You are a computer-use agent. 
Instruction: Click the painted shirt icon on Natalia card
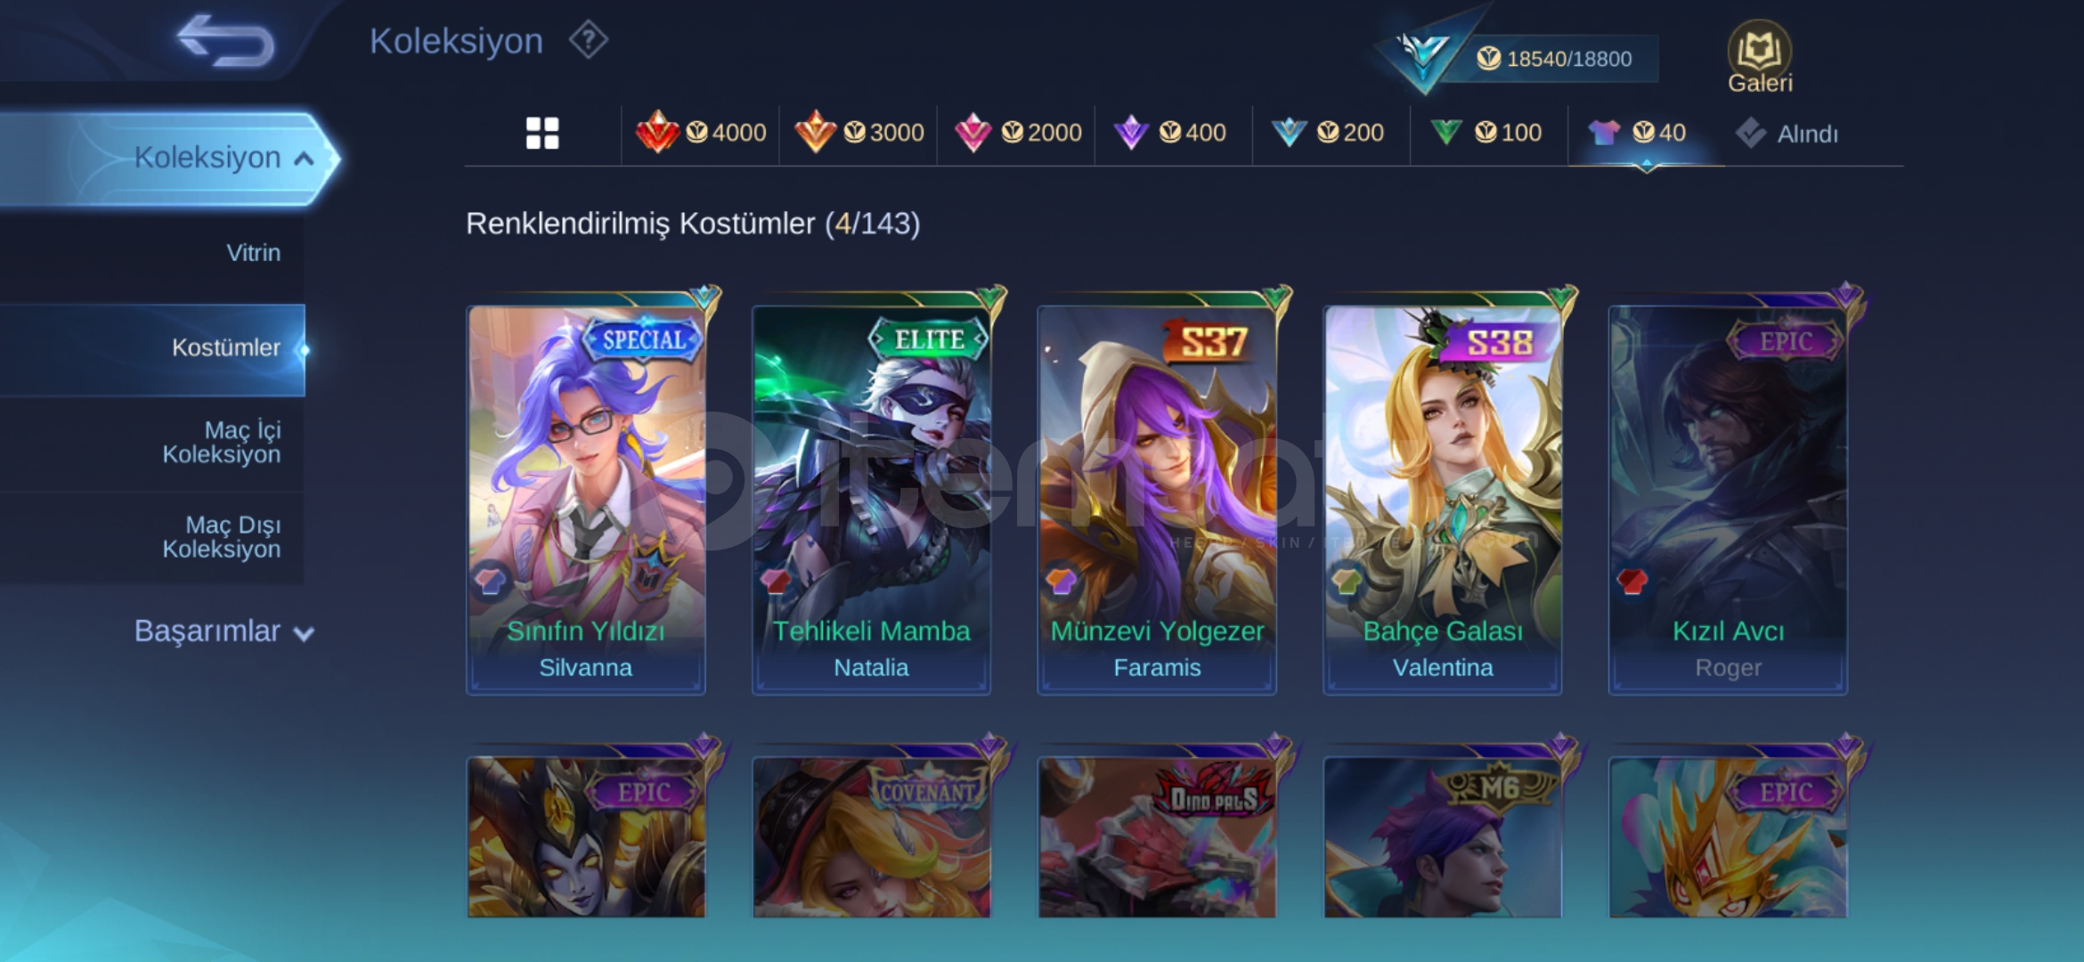[776, 582]
